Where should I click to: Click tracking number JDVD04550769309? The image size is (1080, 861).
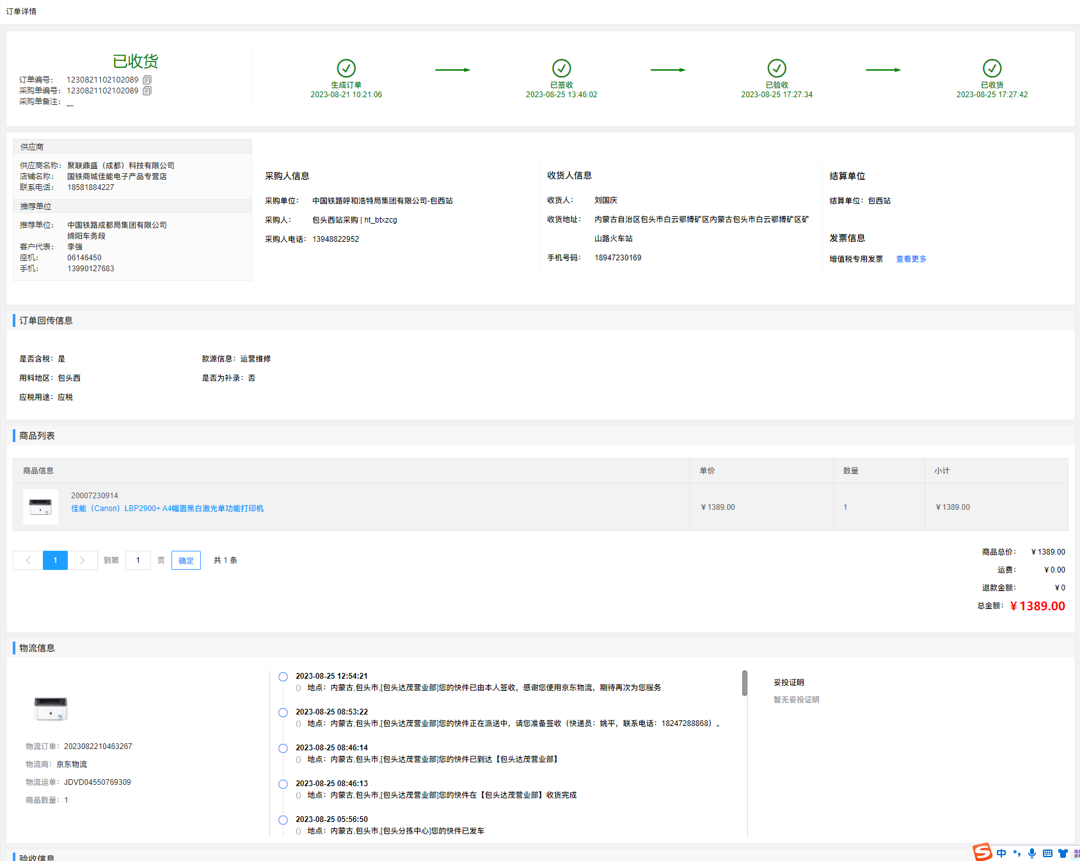click(97, 782)
